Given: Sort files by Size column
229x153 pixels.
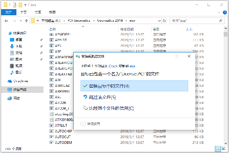Looking at the screenshot, I should point(189,29).
